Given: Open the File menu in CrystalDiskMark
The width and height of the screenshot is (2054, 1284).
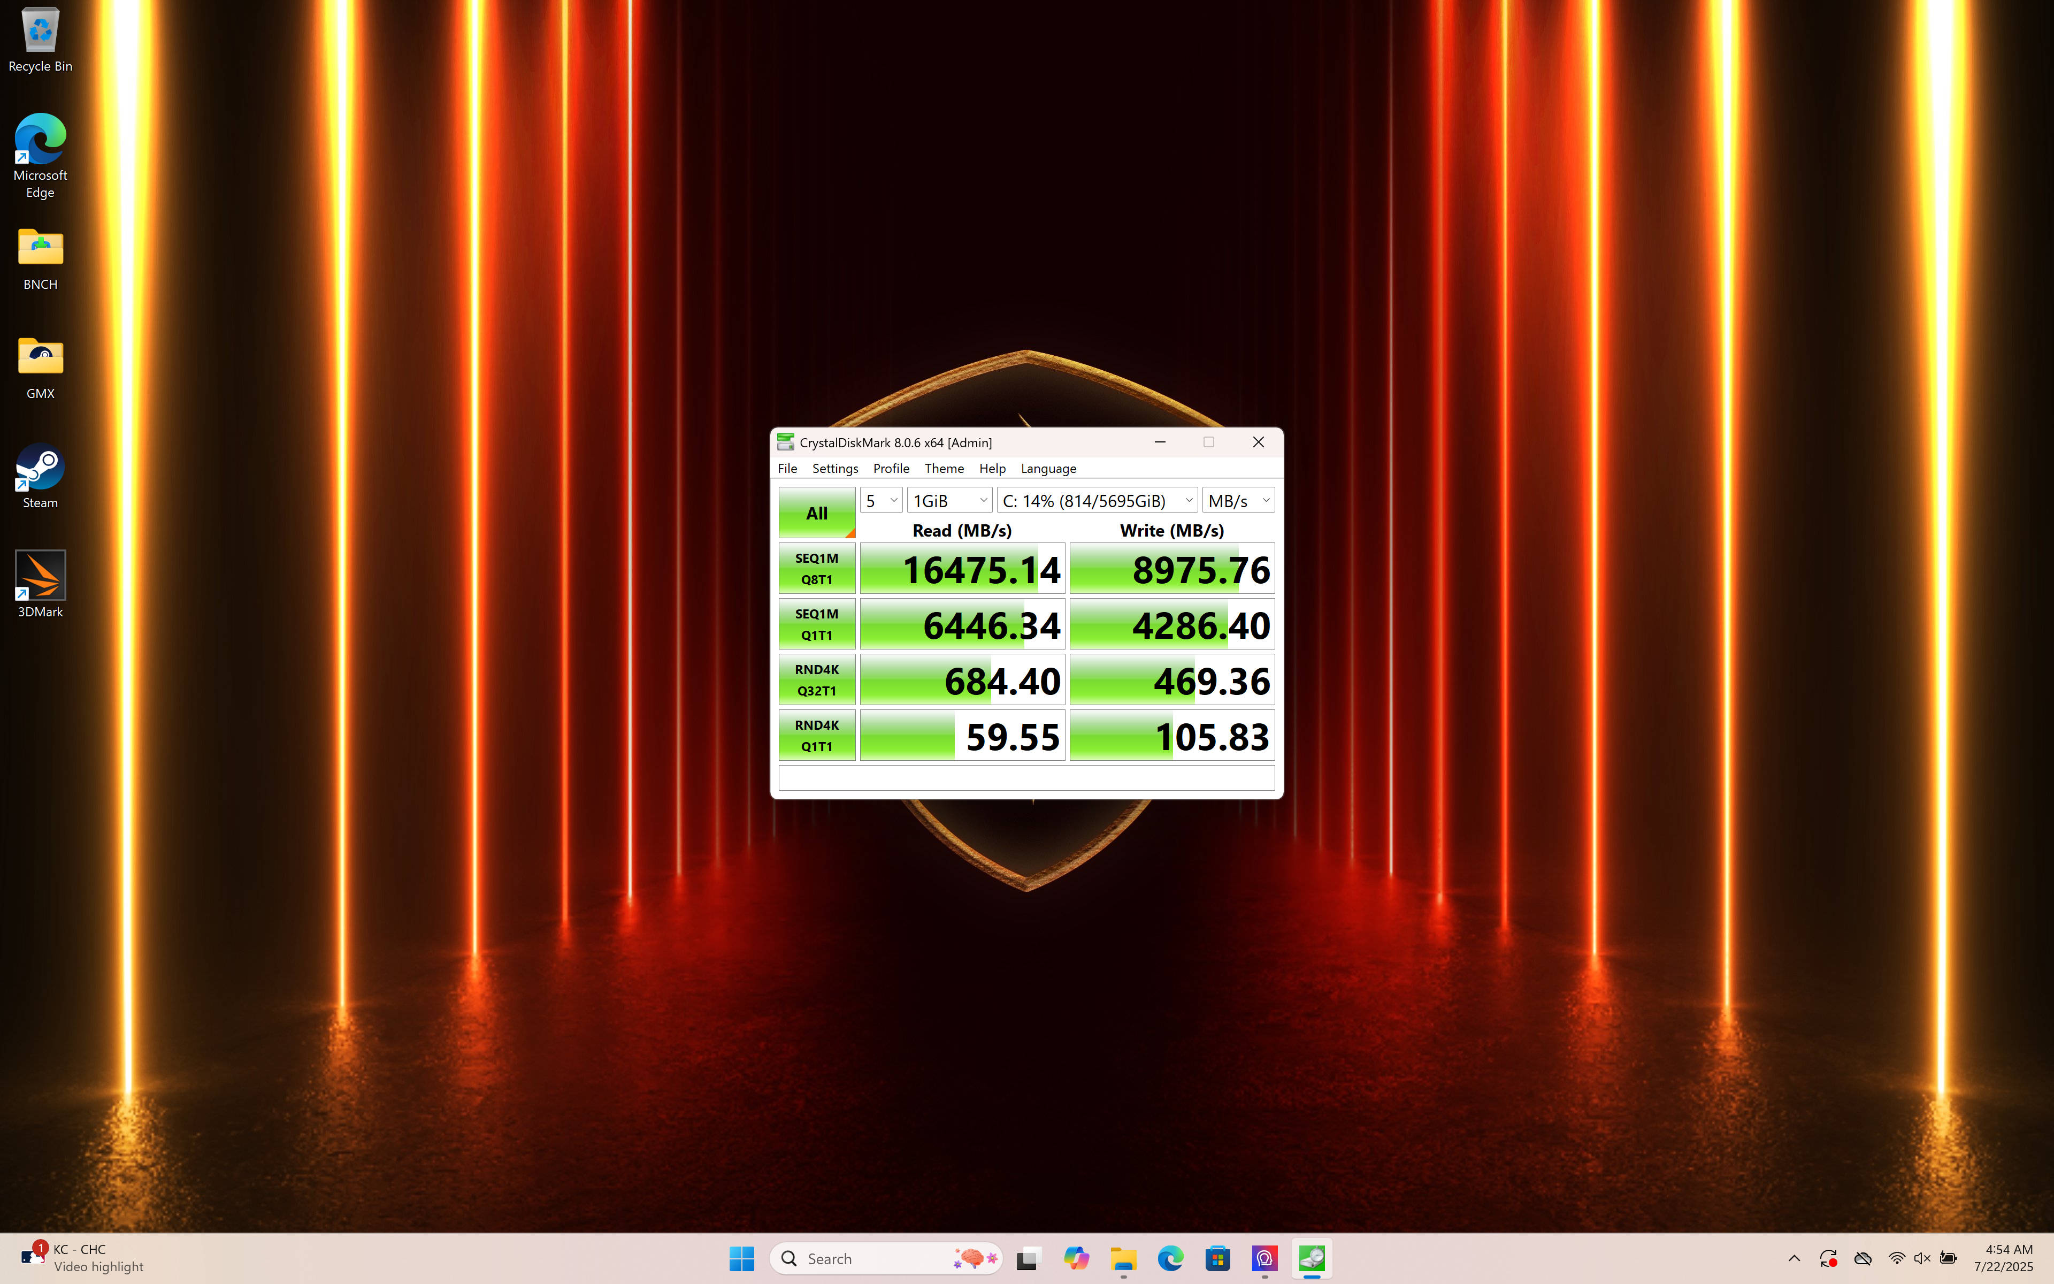Looking at the screenshot, I should (x=788, y=469).
